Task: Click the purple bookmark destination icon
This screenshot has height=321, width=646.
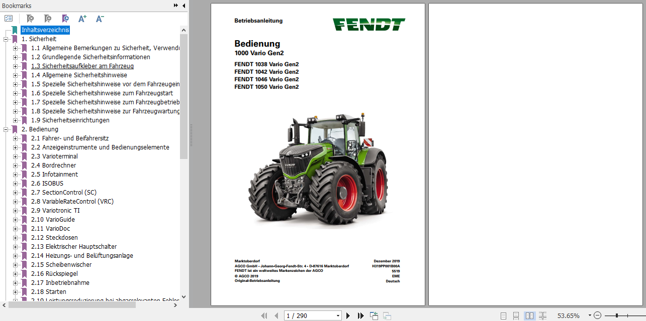Action: (x=65, y=19)
